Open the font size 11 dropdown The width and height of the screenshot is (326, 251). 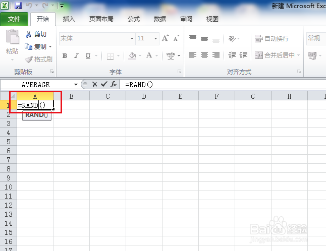point(155,38)
